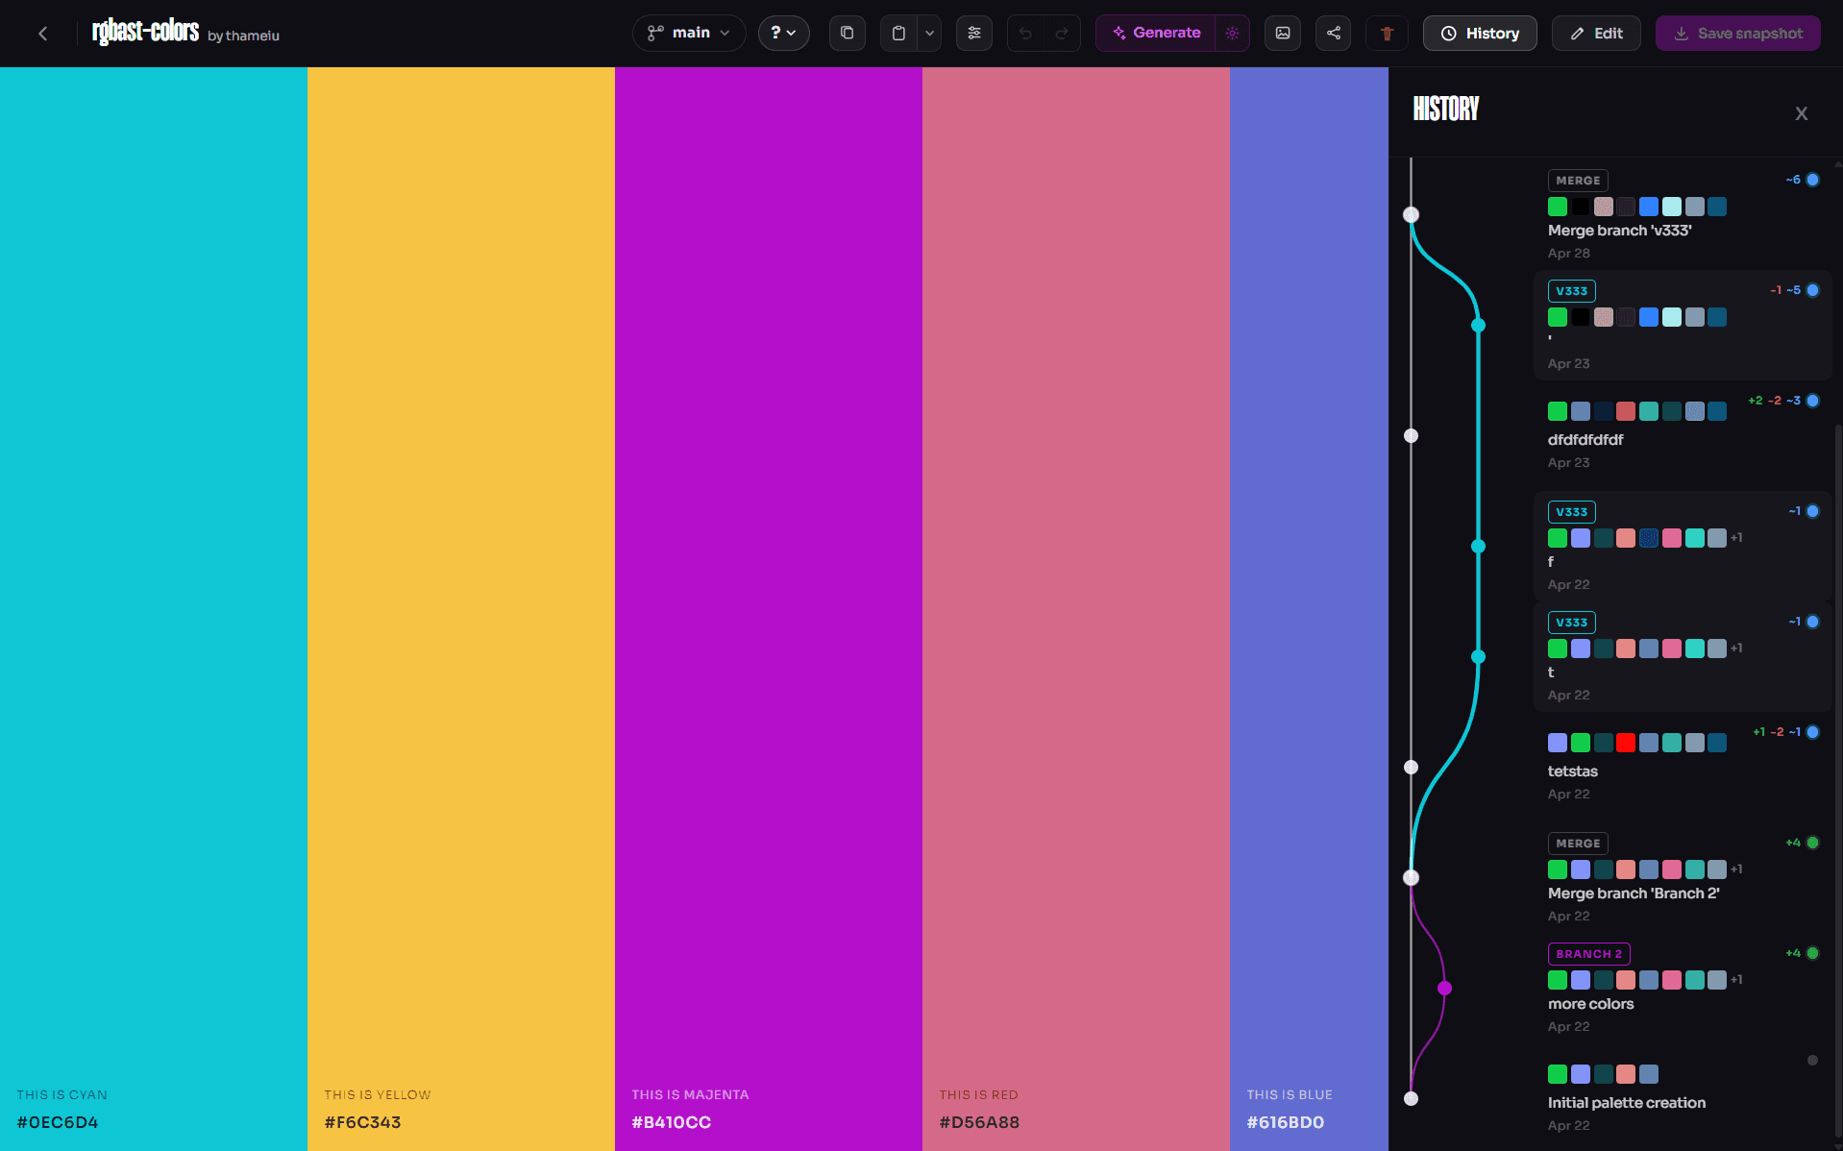Click Save snapshot button
Image resolution: width=1843 pixels, height=1151 pixels.
(x=1737, y=33)
